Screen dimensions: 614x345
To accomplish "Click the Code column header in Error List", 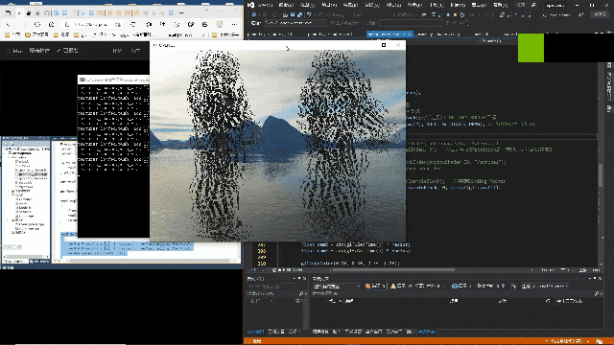I will click(x=336, y=301).
